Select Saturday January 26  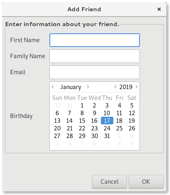[x=132, y=128]
